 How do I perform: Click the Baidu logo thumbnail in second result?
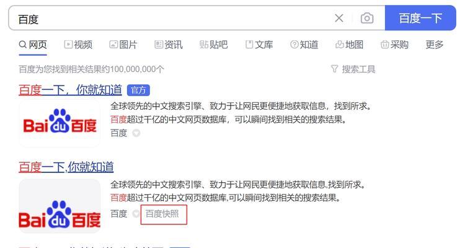click(x=60, y=206)
